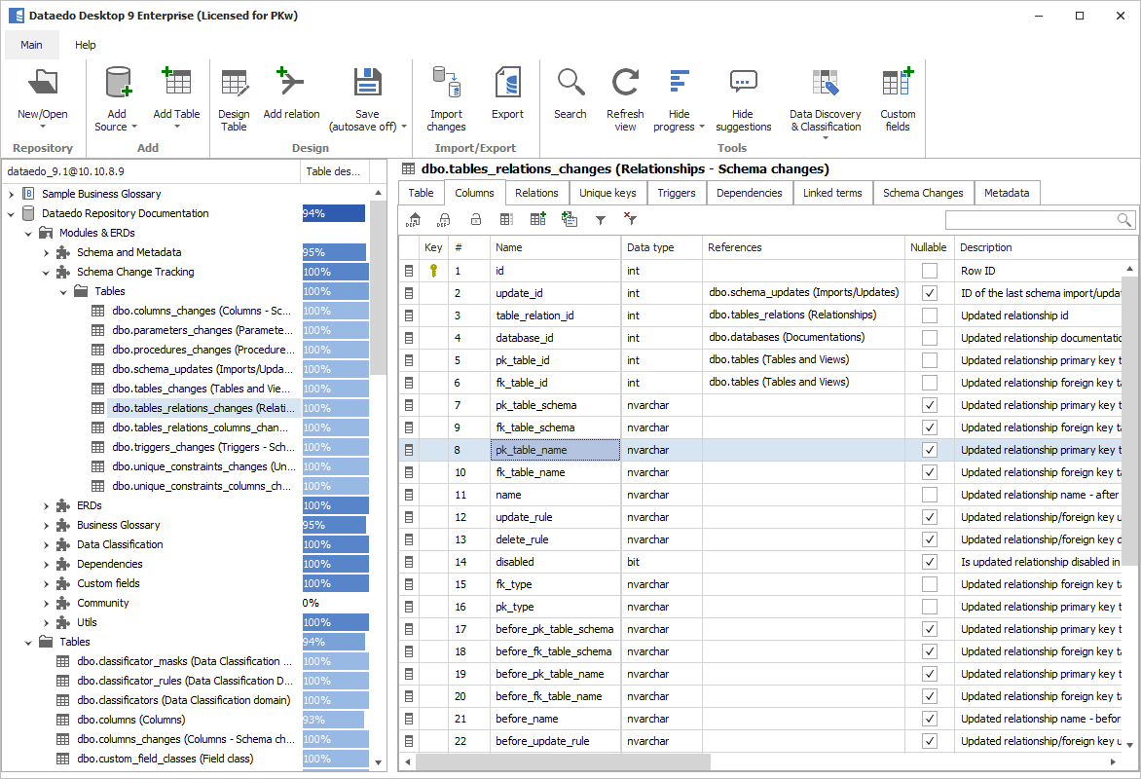Screen dimensions: 1141x779
Task: Select the Design Table tool
Action: [234, 93]
